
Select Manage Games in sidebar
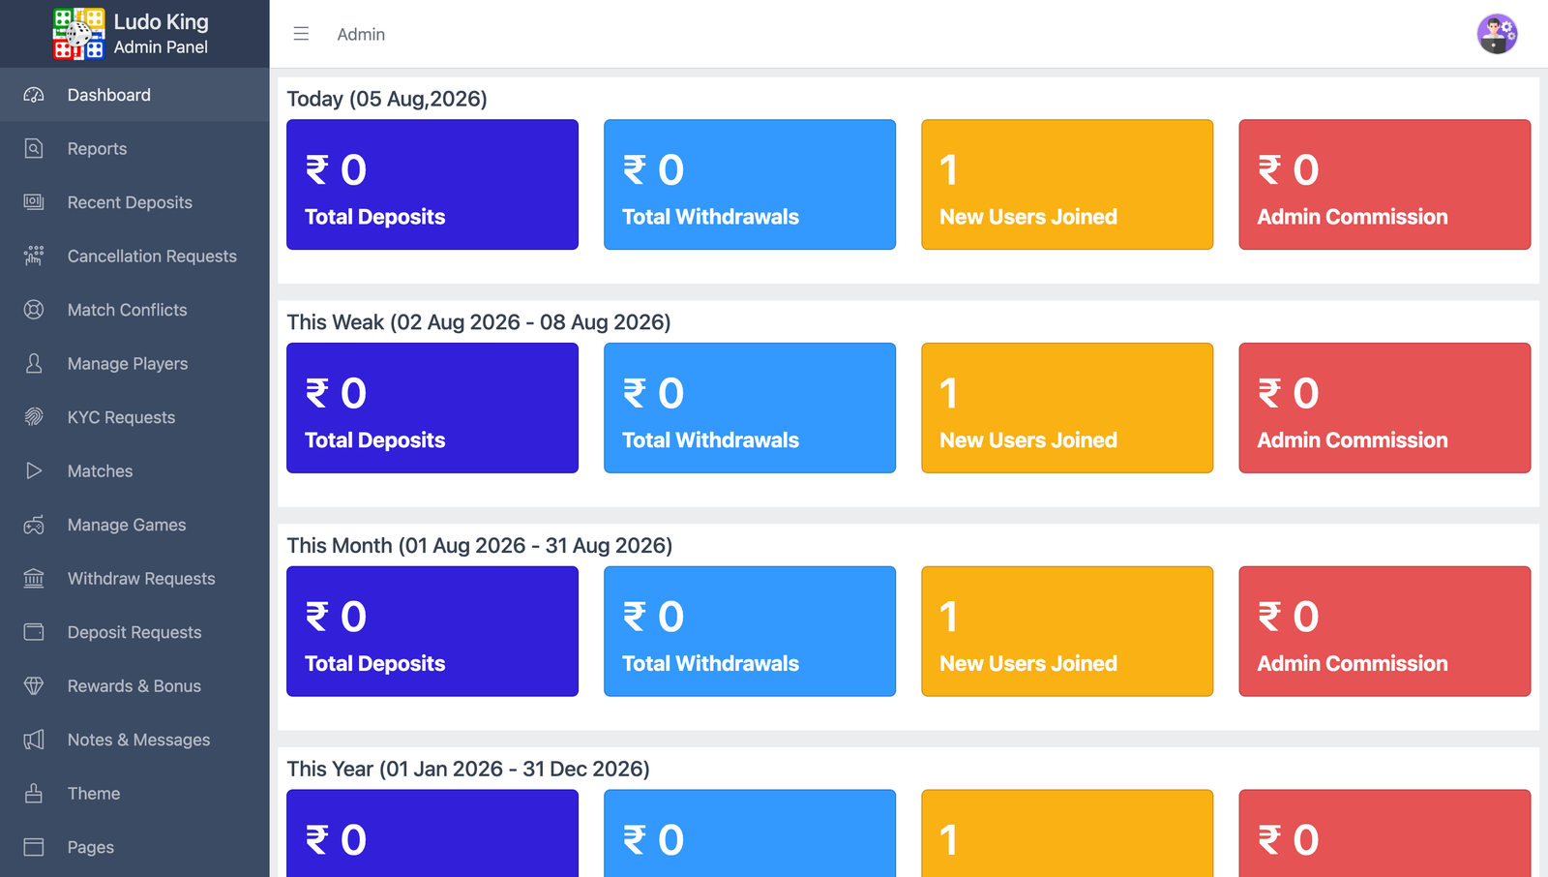pos(134,525)
